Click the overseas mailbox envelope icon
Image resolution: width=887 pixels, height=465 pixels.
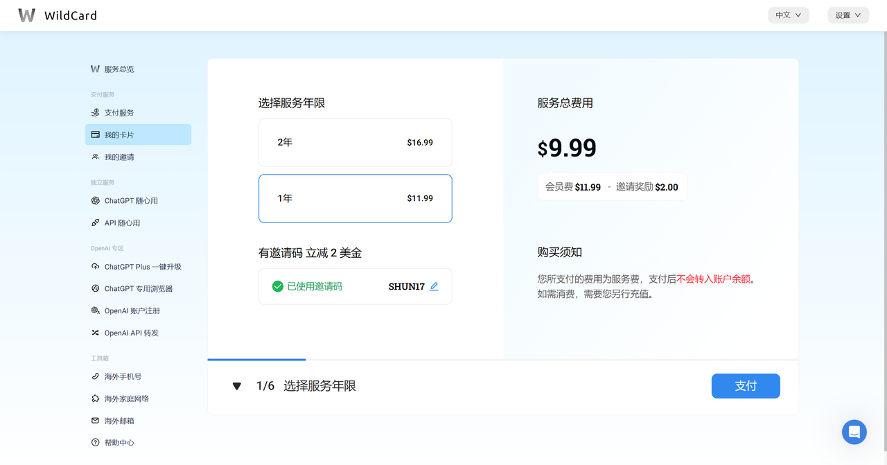pyautogui.click(x=96, y=421)
